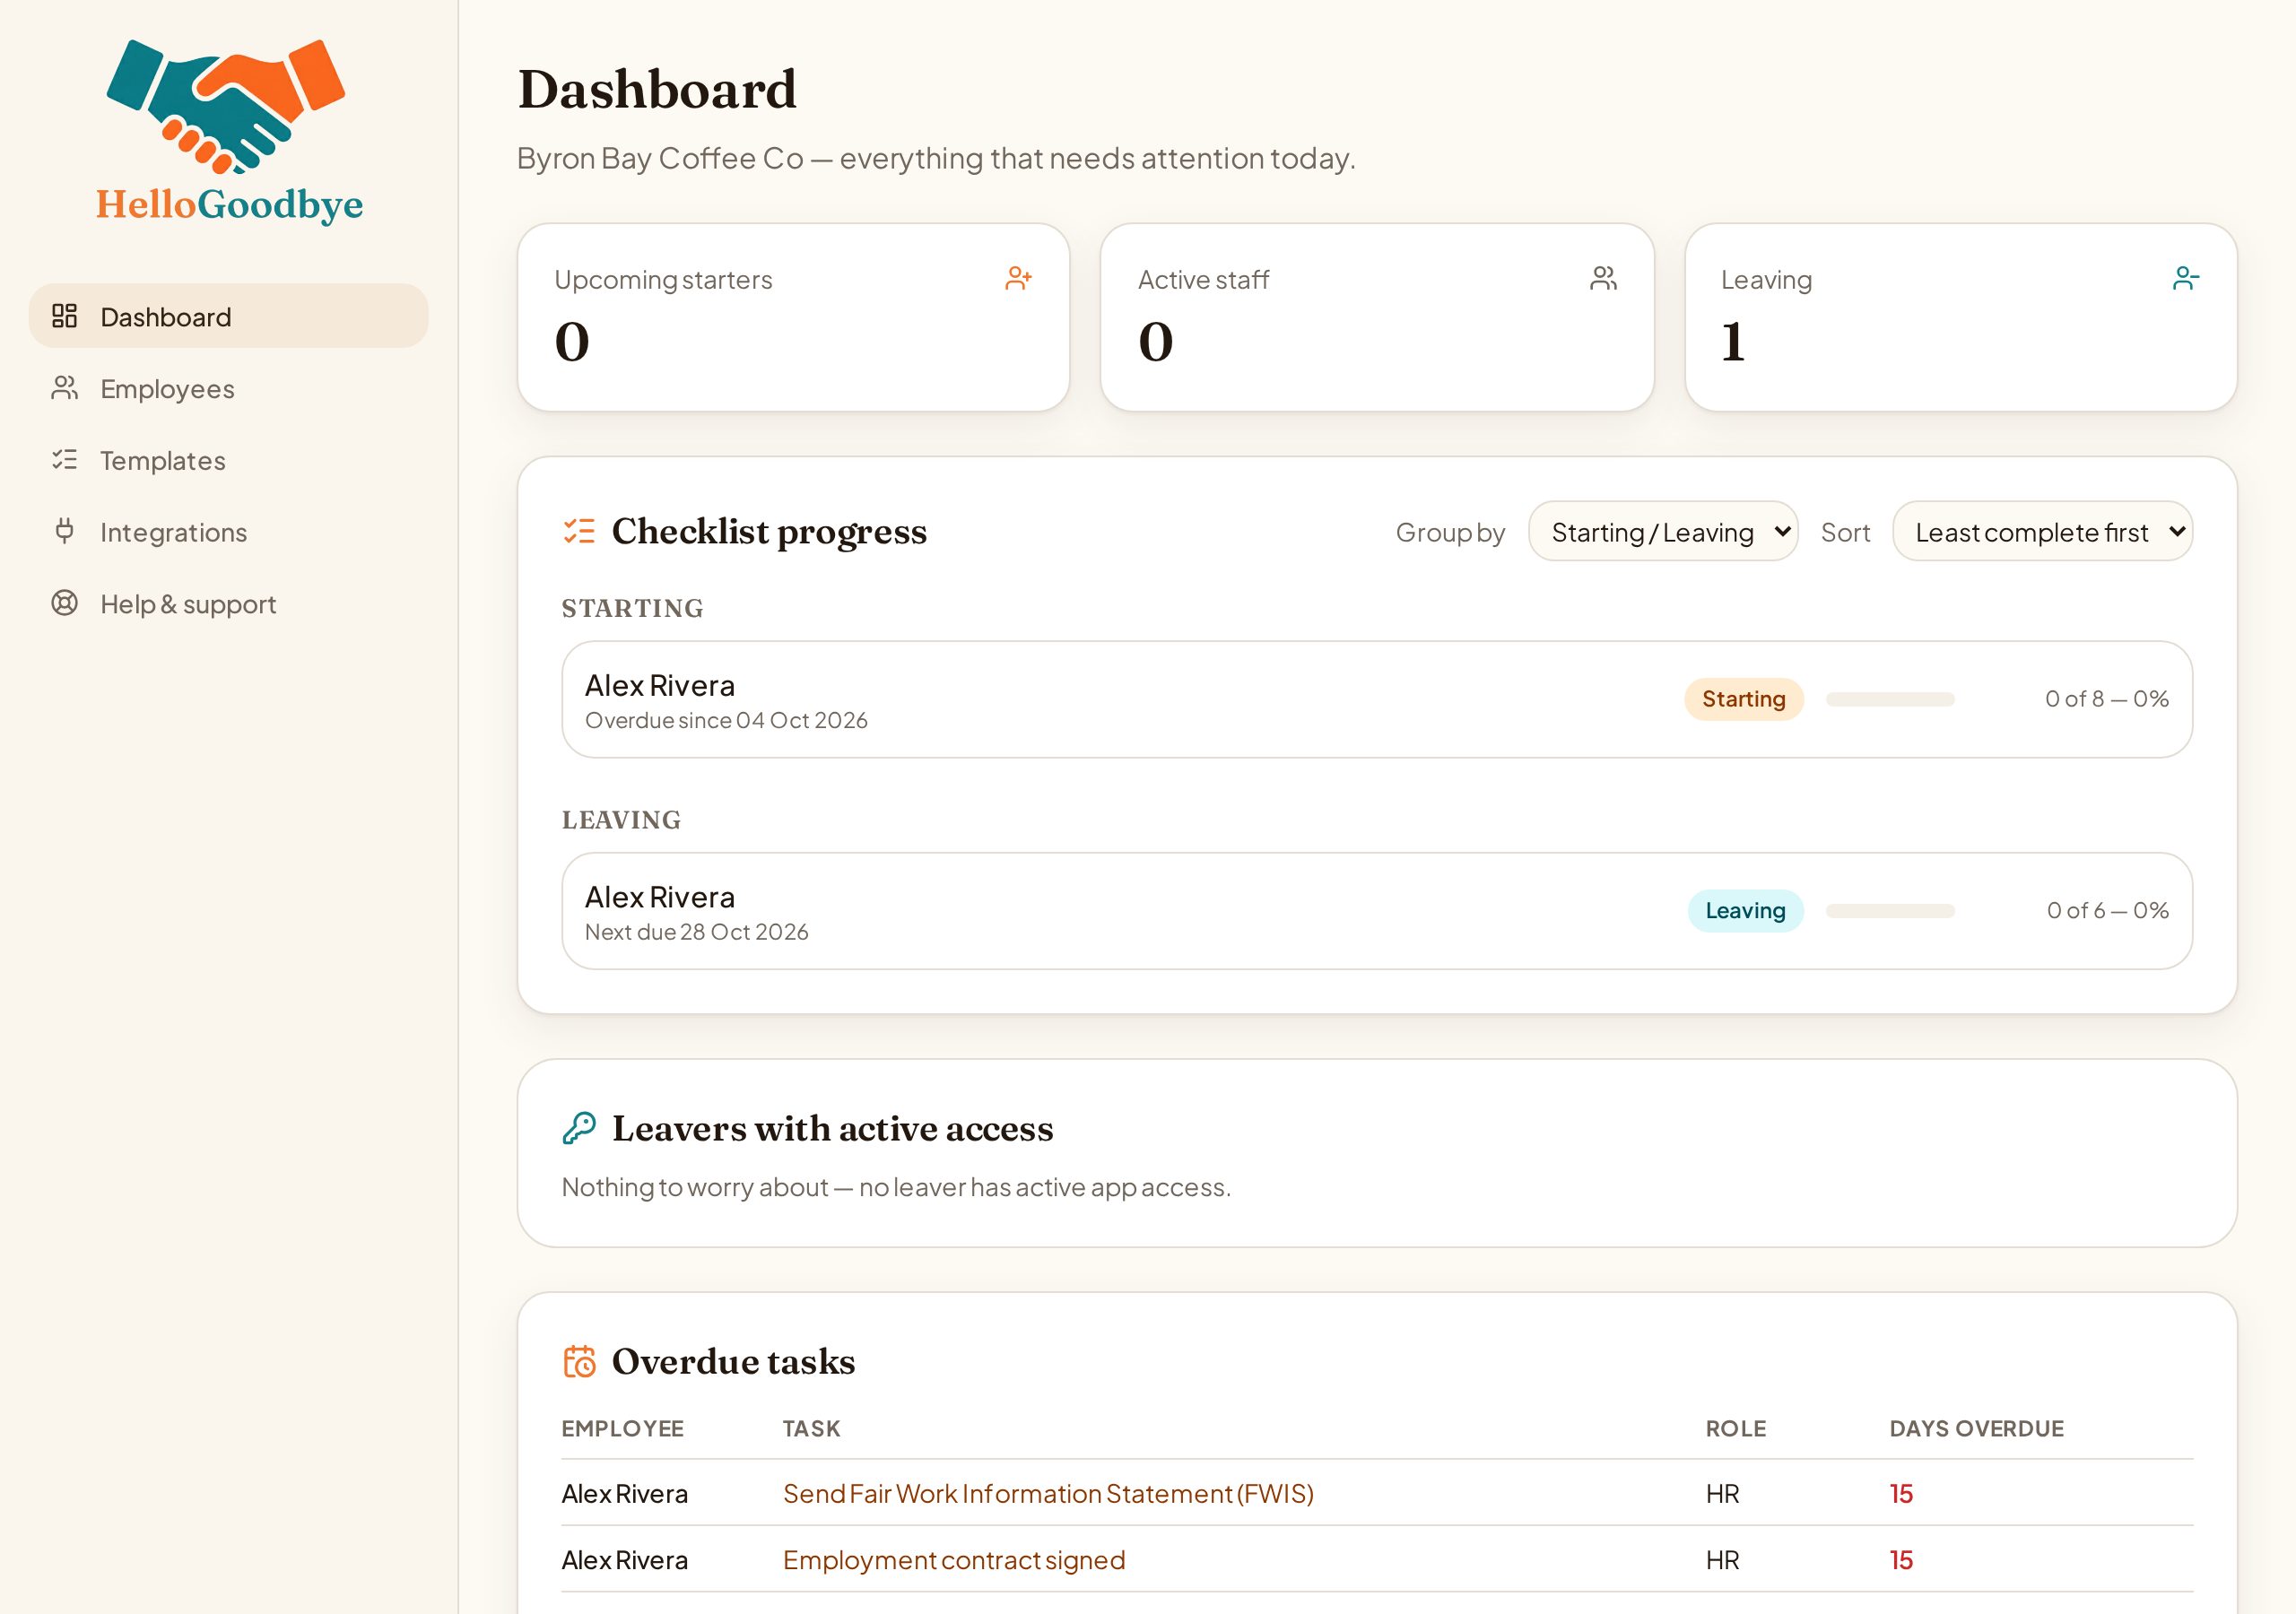Viewport: 2296px width, 1614px height.
Task: Navigate to Integrations
Action: (x=229, y=532)
